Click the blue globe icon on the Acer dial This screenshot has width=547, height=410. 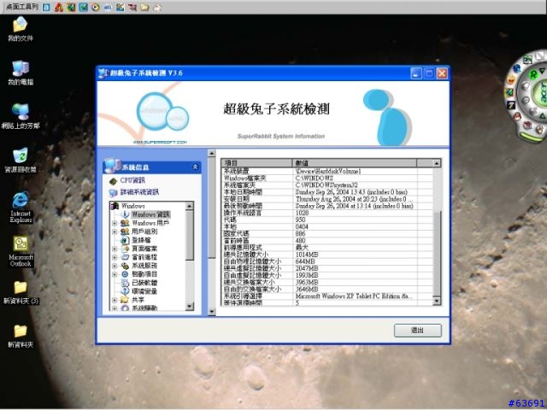[x=516, y=68]
